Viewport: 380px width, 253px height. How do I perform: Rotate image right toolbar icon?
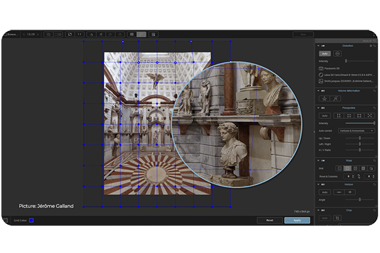click(x=120, y=34)
